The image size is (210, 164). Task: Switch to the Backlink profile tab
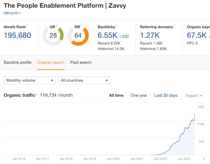18,62
